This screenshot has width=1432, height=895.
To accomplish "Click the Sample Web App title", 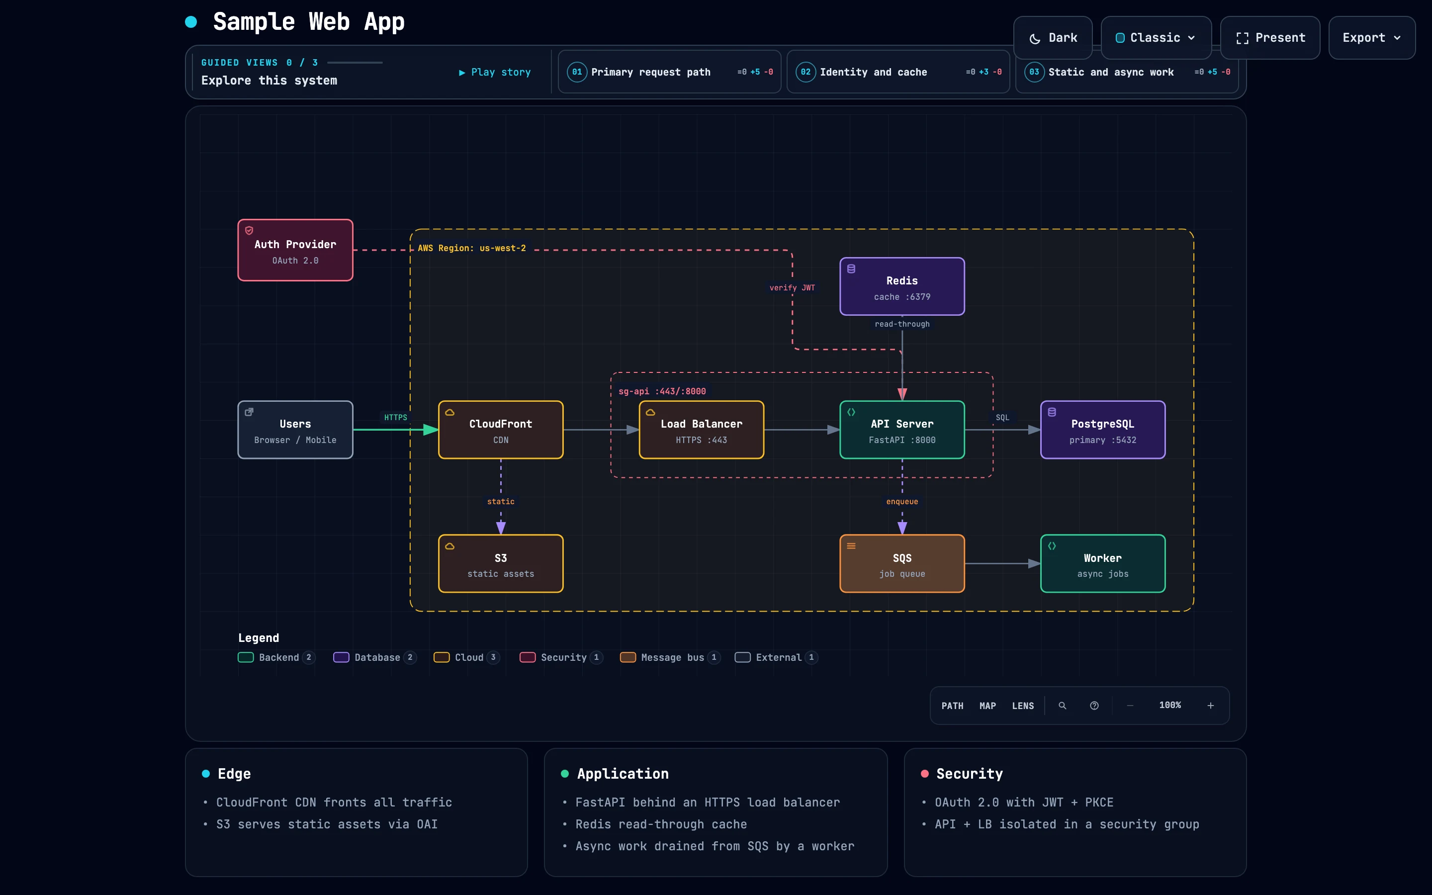I will click(x=309, y=22).
